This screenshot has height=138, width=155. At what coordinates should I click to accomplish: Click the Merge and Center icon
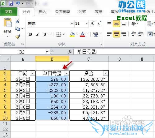(x=150, y=34)
